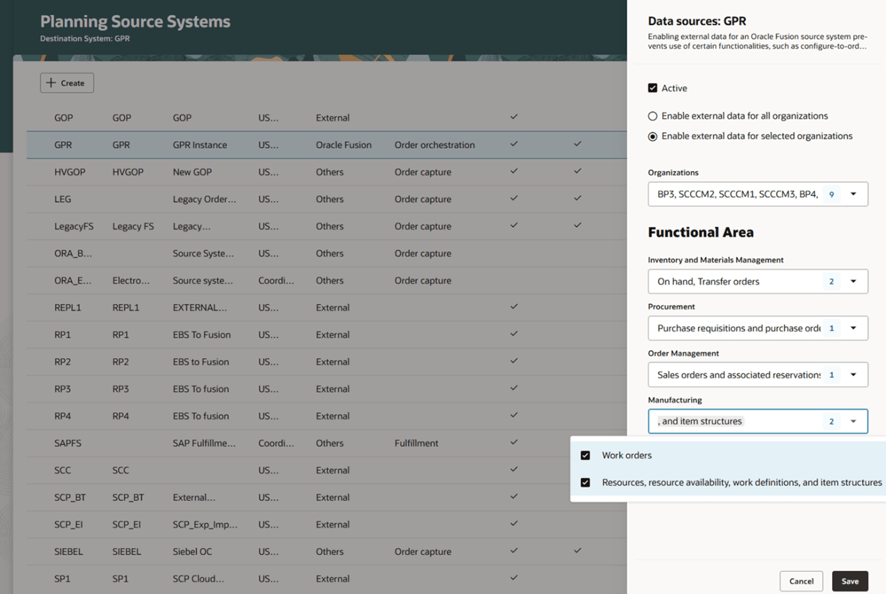Image resolution: width=886 pixels, height=594 pixels.
Task: Open the Order Management dropdown
Action: coord(853,375)
